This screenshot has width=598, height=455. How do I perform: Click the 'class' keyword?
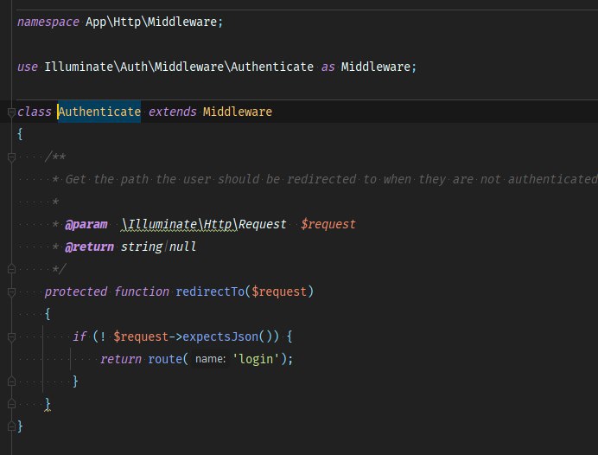click(34, 112)
